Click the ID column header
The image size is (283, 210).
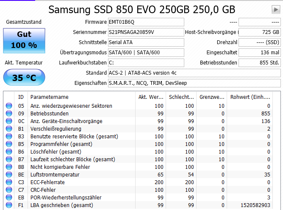pyautogui.click(x=21, y=97)
